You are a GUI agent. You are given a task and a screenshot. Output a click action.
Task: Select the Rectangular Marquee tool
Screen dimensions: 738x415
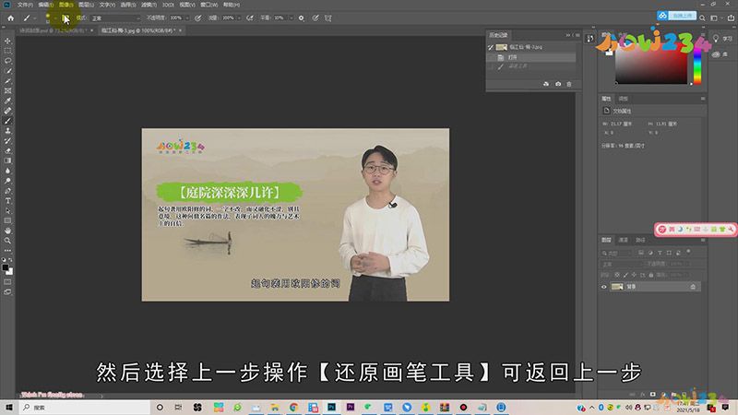[7, 51]
